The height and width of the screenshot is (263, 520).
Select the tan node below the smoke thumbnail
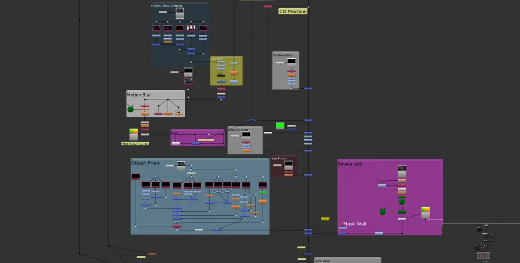point(402,181)
